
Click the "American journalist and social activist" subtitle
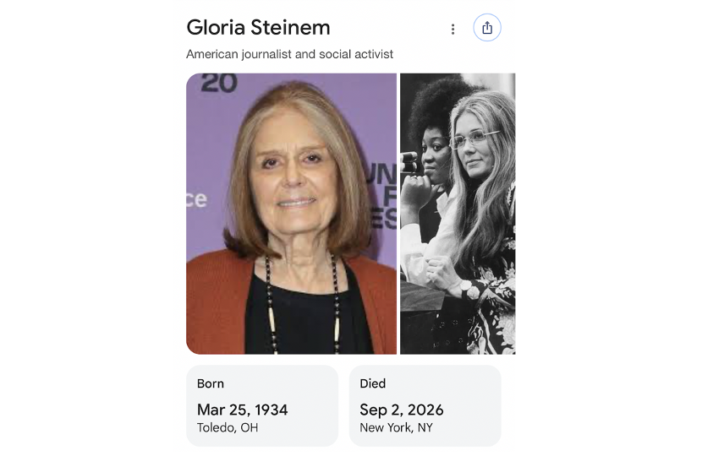point(289,54)
